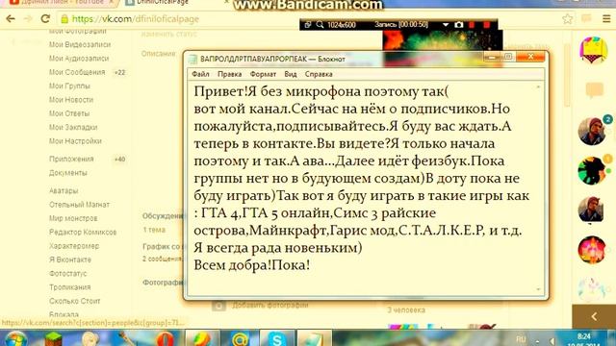Open the pink-haired avatar in the chat sidebar
616x346 pixels.
pyautogui.click(x=593, y=49)
